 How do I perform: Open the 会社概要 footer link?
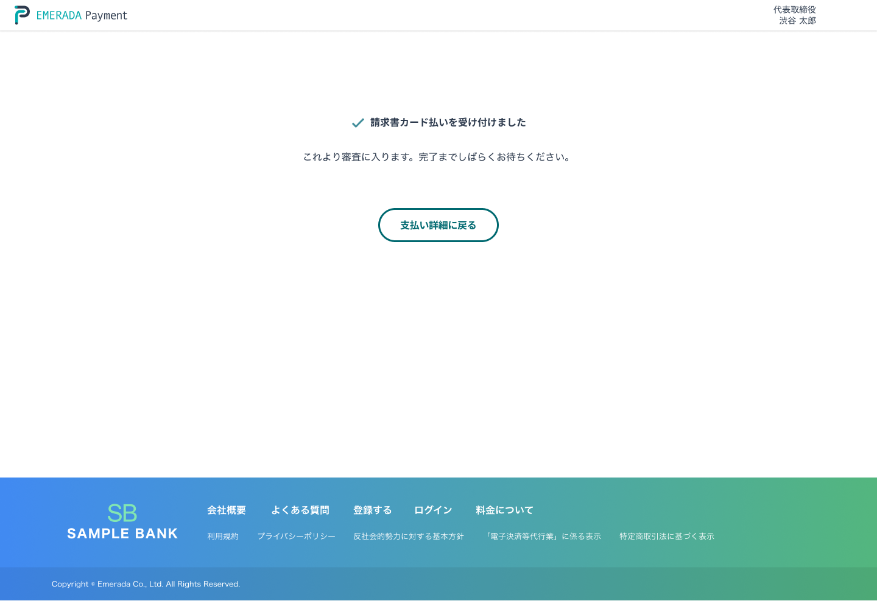coord(227,510)
